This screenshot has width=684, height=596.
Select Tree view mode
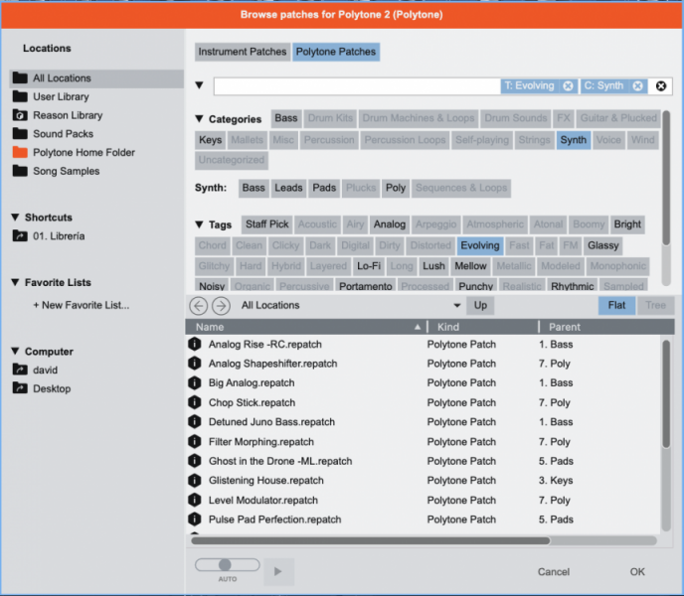coord(655,305)
